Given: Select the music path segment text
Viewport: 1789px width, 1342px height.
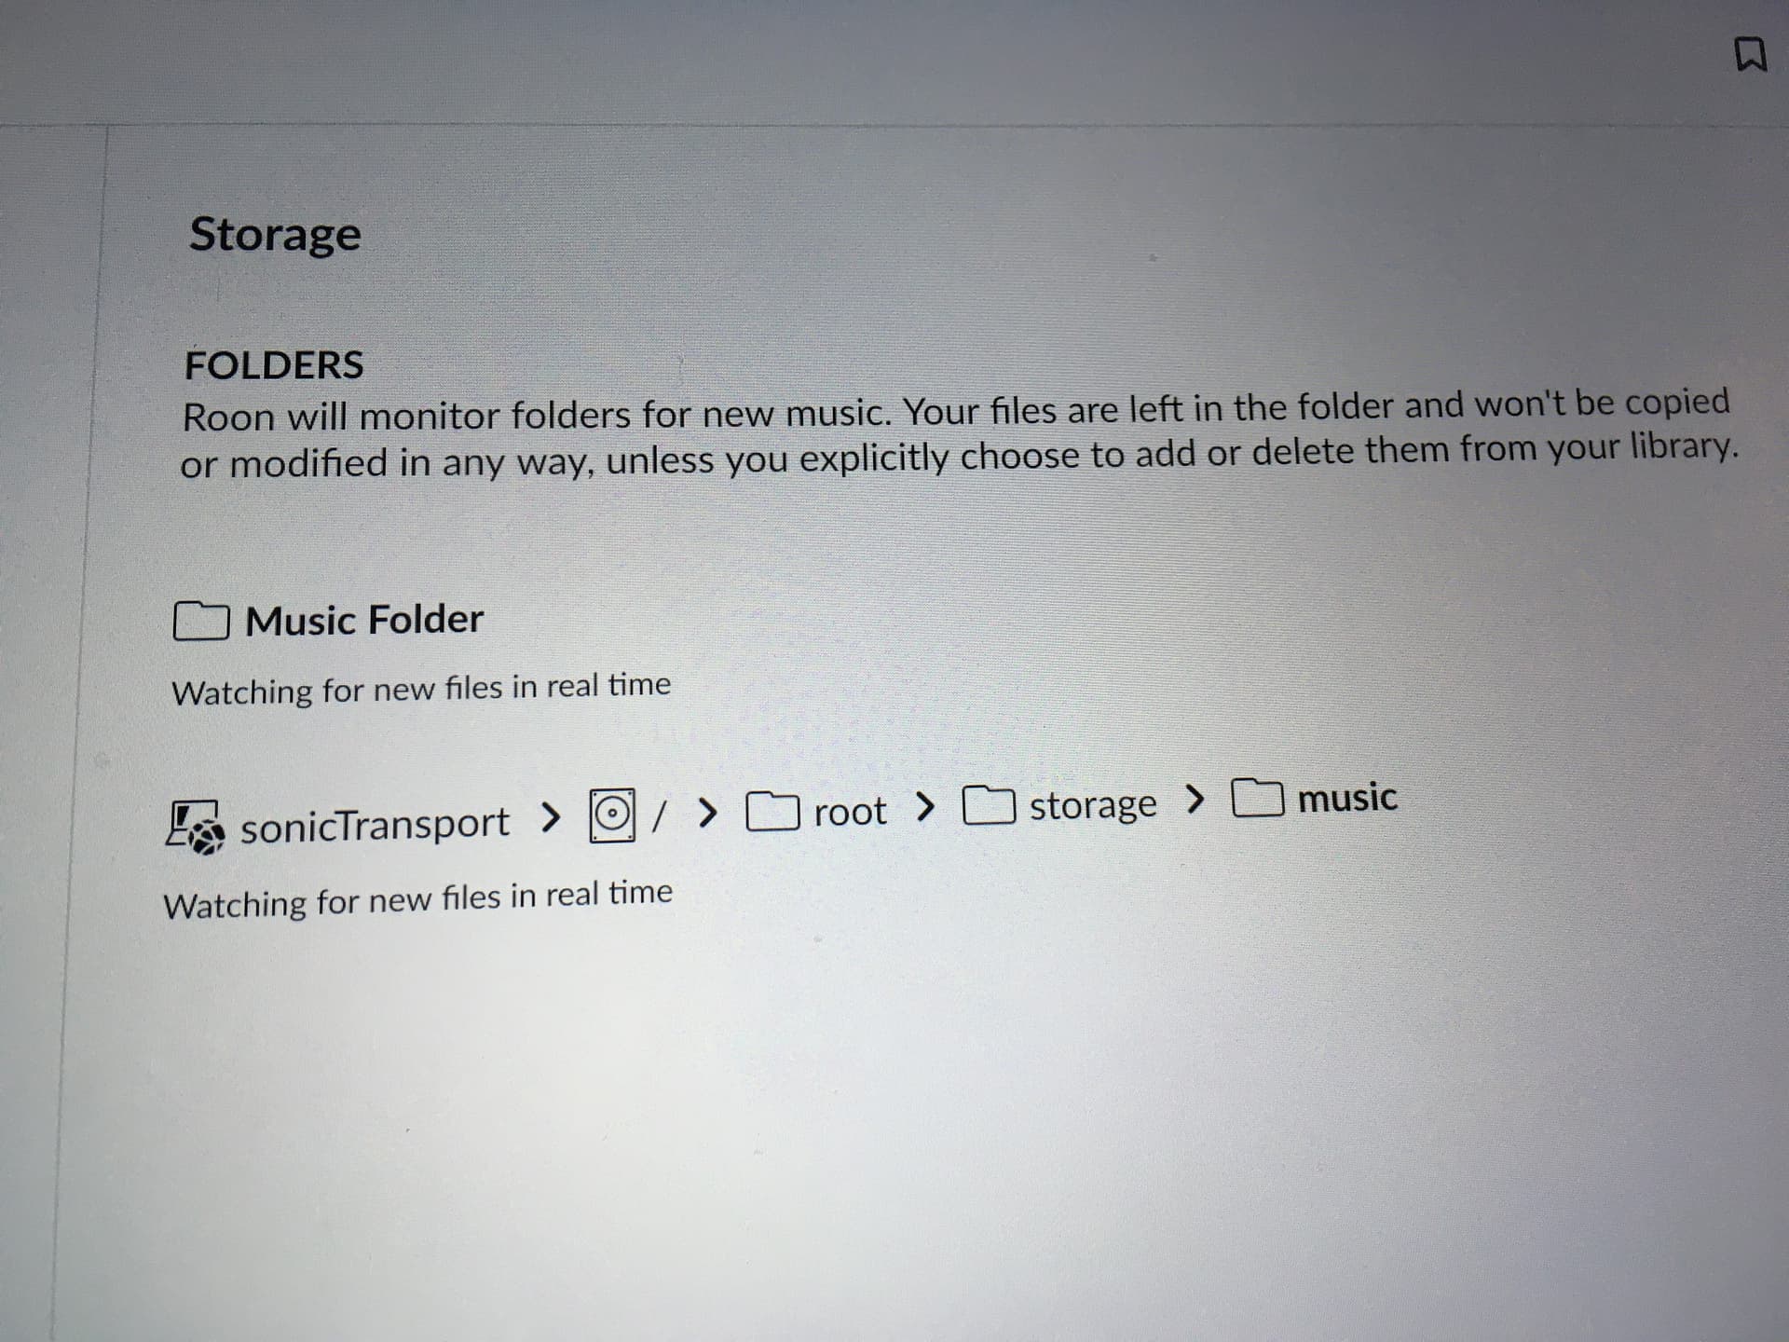Looking at the screenshot, I should (1347, 798).
